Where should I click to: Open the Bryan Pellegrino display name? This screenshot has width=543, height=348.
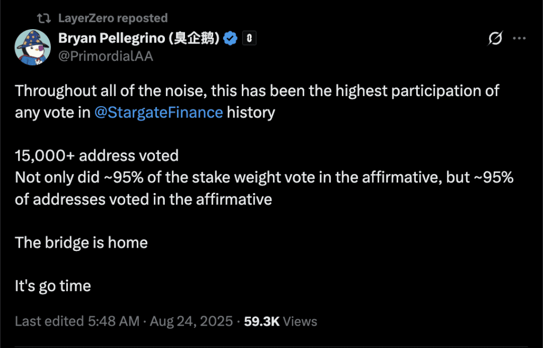pos(139,38)
